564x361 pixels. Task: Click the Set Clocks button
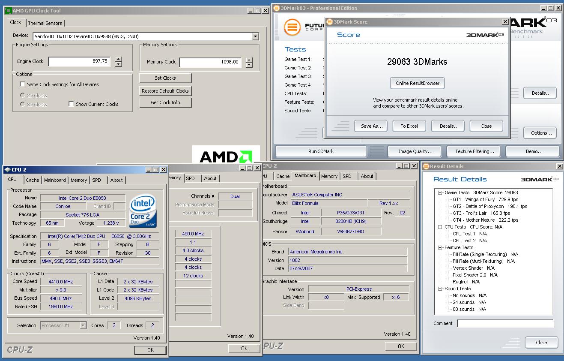165,78
